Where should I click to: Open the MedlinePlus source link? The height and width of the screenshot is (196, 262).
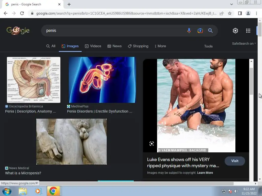pyautogui.click(x=78, y=106)
